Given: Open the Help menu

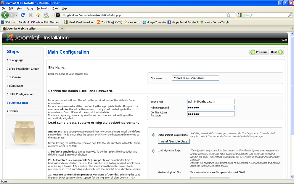Looking at the screenshot, I should (64, 8).
